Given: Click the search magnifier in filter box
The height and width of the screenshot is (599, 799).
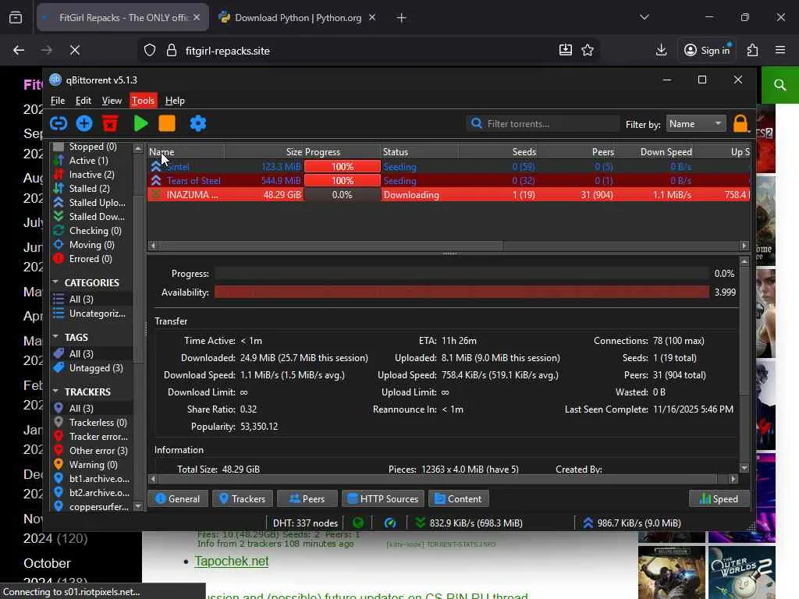Looking at the screenshot, I should [x=477, y=123].
